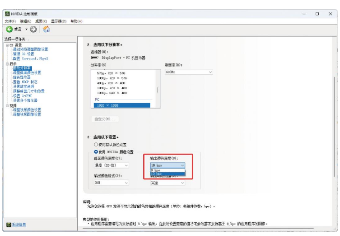Open the back history arrow next to 后退
The image size is (340, 236).
tap(27, 29)
